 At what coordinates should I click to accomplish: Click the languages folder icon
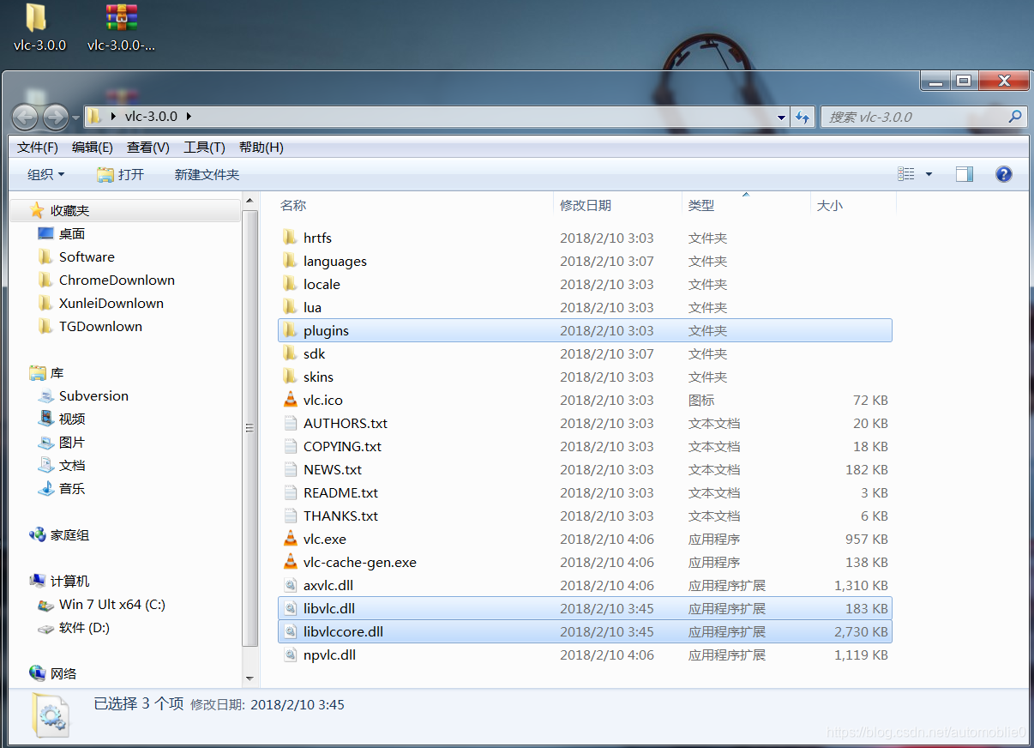(x=290, y=261)
